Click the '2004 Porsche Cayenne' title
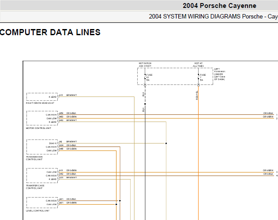278x220 pixels. pyautogui.click(x=219, y=6)
